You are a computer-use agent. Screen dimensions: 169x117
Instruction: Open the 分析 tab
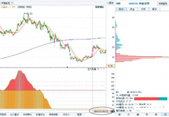tap(143, 9)
